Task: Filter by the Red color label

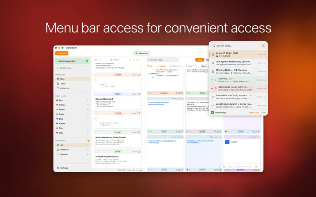Action: (x=72, y=100)
